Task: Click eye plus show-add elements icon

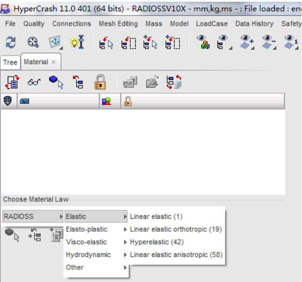Action: 247,42
